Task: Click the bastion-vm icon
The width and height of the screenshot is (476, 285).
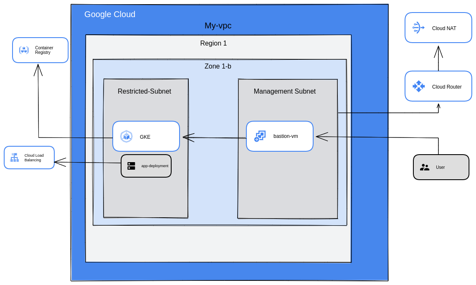Action: pyautogui.click(x=260, y=136)
